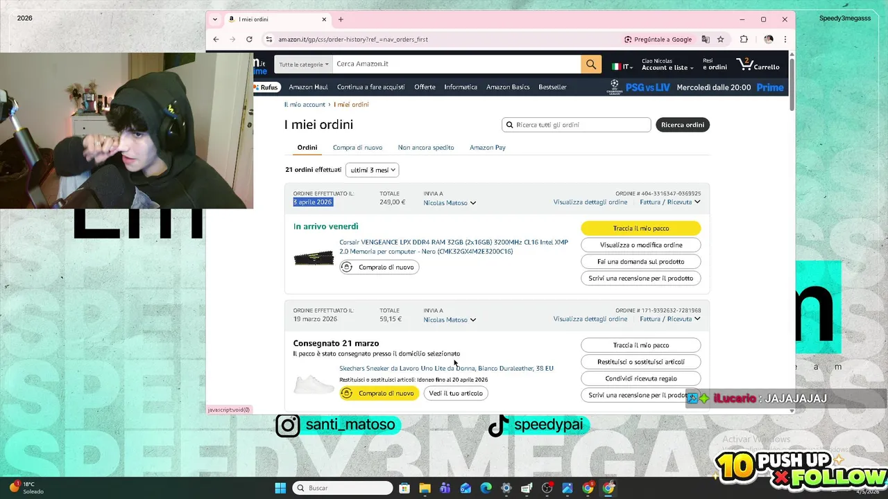Open Skechers Sneaker product link
Viewport: 888px width, 499px height.
(x=446, y=369)
